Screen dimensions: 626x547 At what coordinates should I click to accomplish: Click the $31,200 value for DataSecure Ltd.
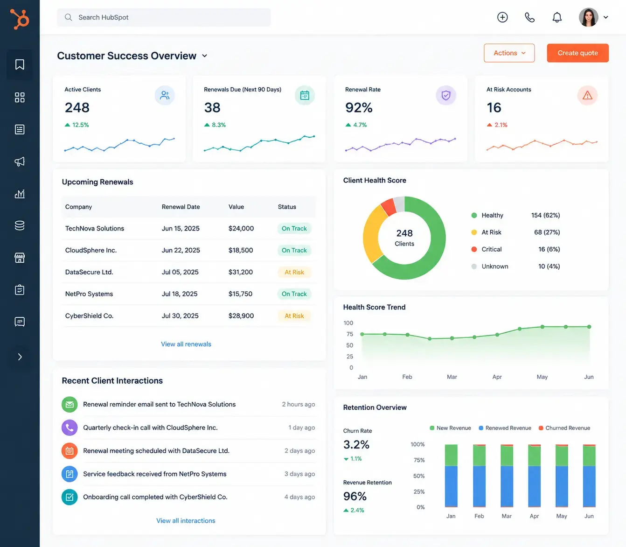coord(241,273)
